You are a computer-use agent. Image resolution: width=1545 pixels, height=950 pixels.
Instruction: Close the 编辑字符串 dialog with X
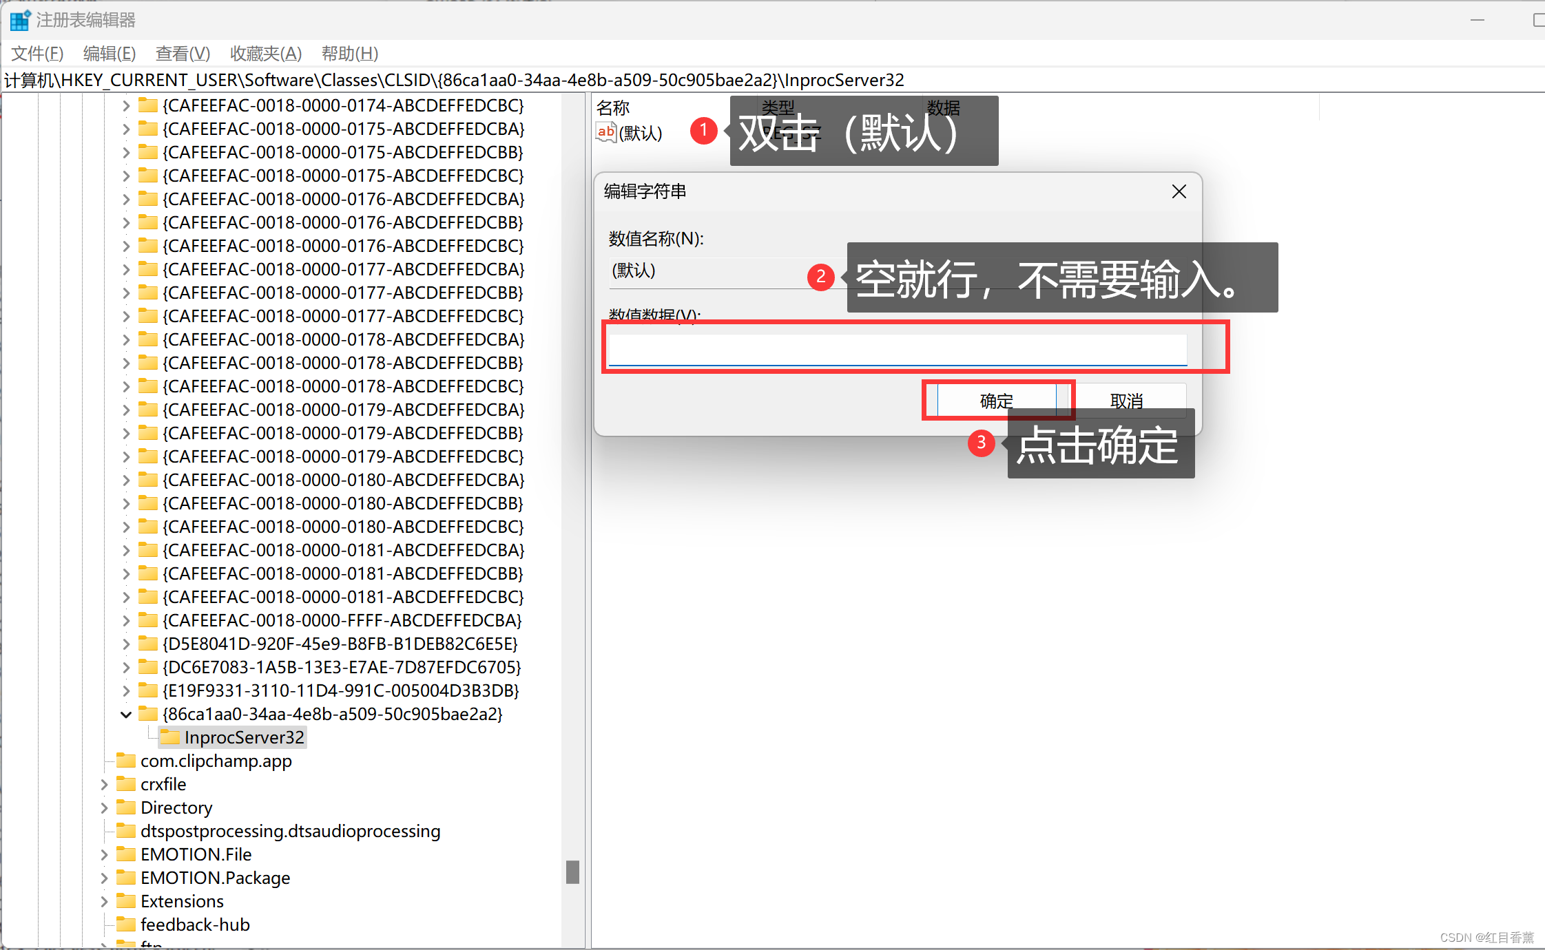[x=1179, y=191]
